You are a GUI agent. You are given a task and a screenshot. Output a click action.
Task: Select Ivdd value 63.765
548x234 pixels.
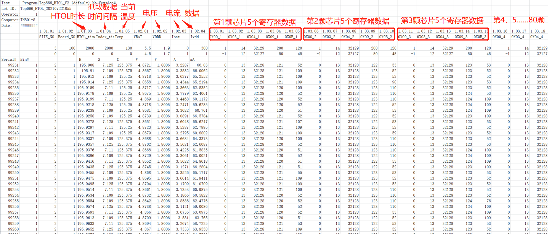coord(201,218)
